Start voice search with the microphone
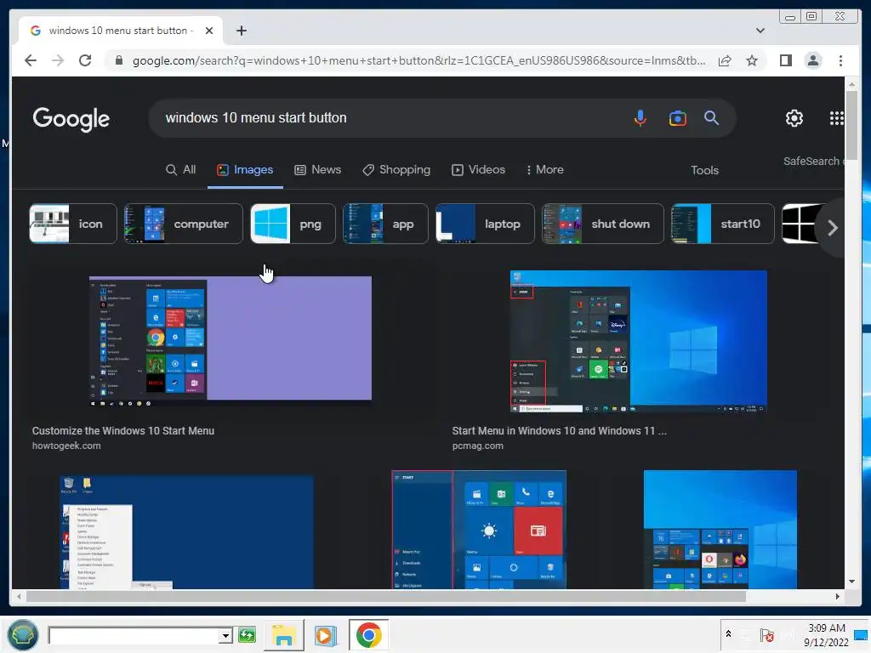Screen dimensions: 871x653 pos(640,117)
